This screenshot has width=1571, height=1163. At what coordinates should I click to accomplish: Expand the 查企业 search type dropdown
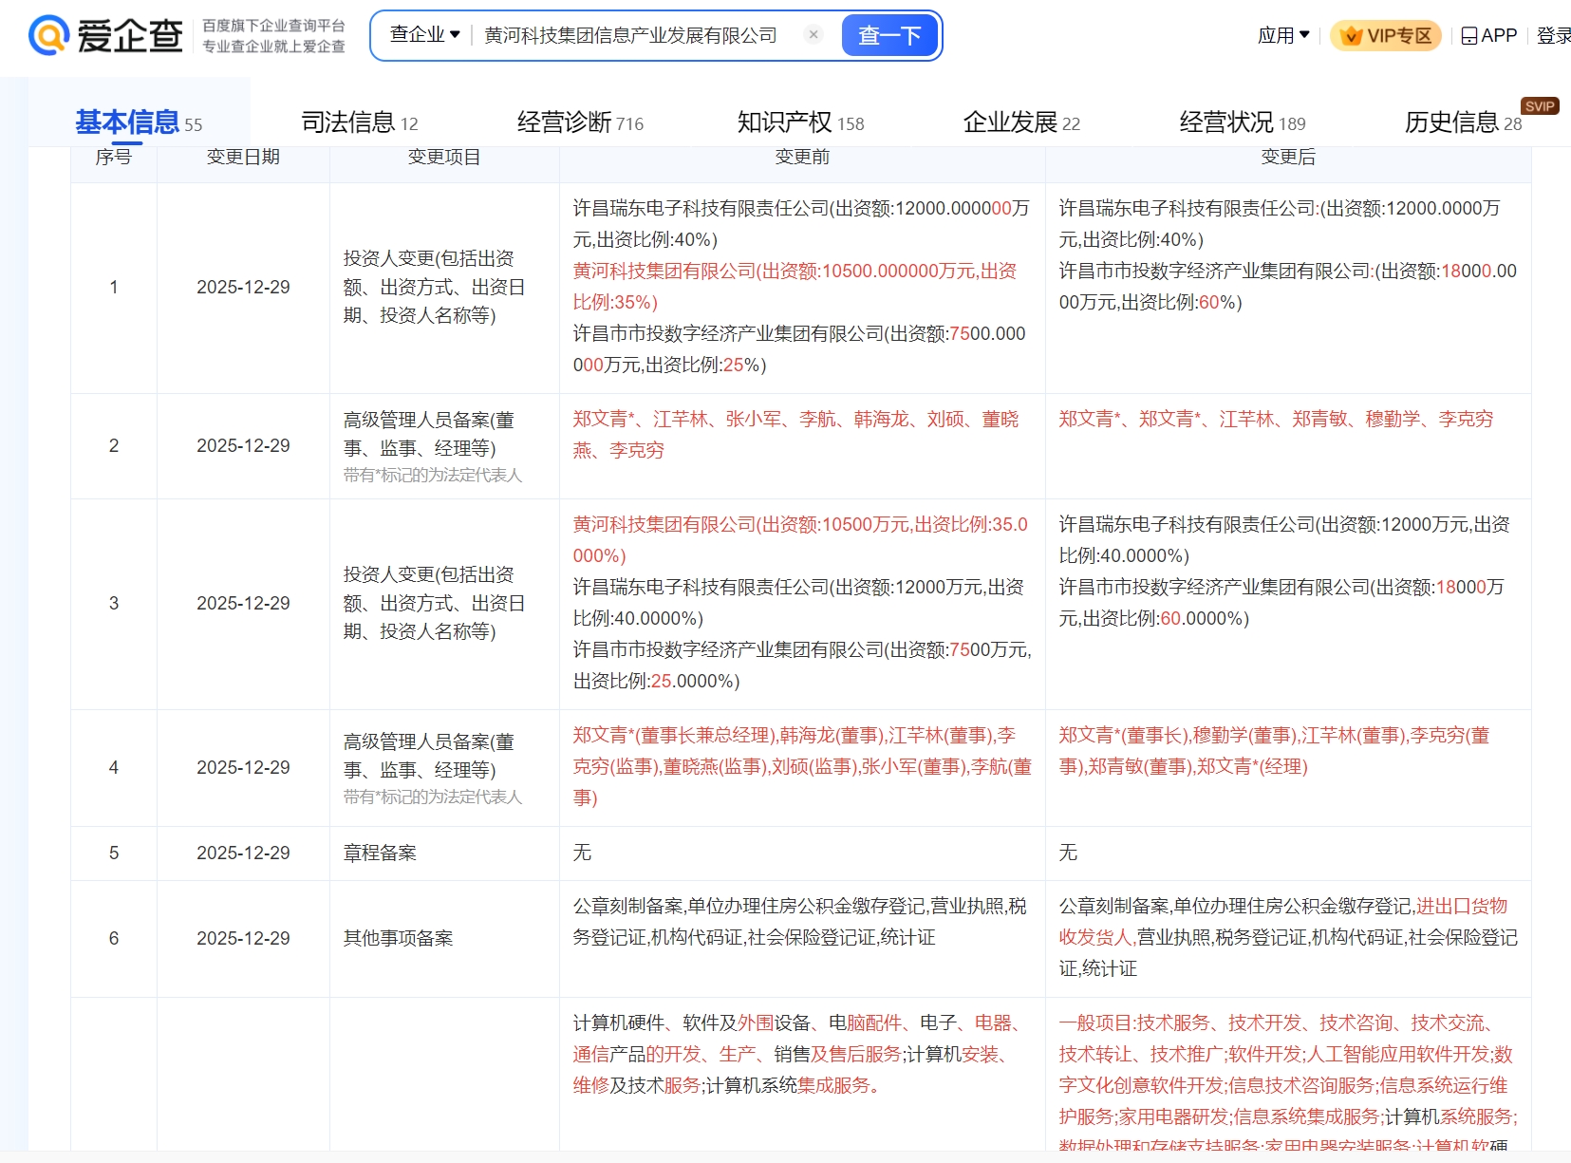pyautogui.click(x=424, y=35)
